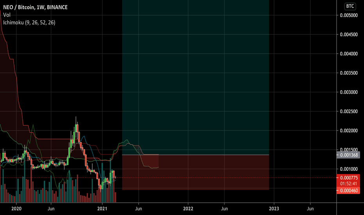364x215 pixels.
Task: Click the 0.003500 price axis label
Action: pyautogui.click(x=349, y=73)
